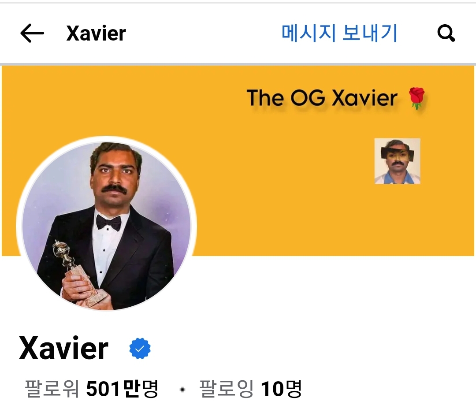Image resolution: width=476 pixels, height=405 pixels.
Task: Click the rose emoji on cover
Action: [417, 98]
